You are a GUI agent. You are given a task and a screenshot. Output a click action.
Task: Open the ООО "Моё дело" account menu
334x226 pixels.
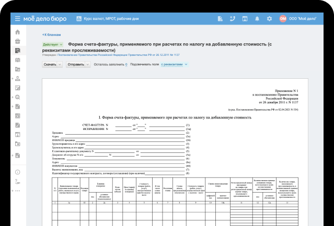pos(303,19)
